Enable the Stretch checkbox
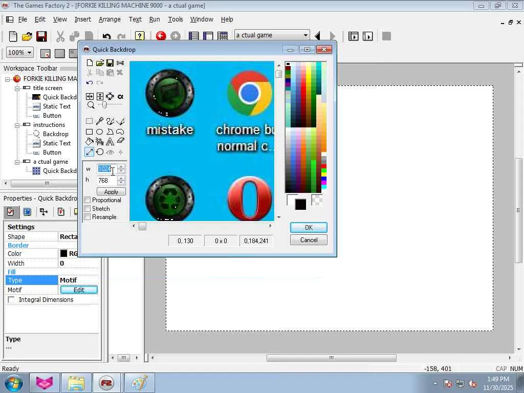 (87, 209)
